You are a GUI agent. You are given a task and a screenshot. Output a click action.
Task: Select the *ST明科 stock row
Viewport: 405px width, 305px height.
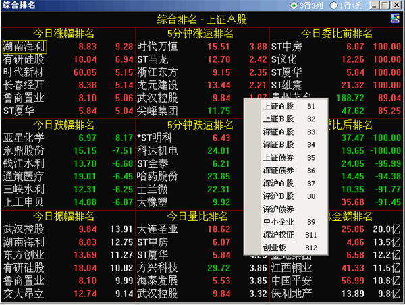[190, 138]
